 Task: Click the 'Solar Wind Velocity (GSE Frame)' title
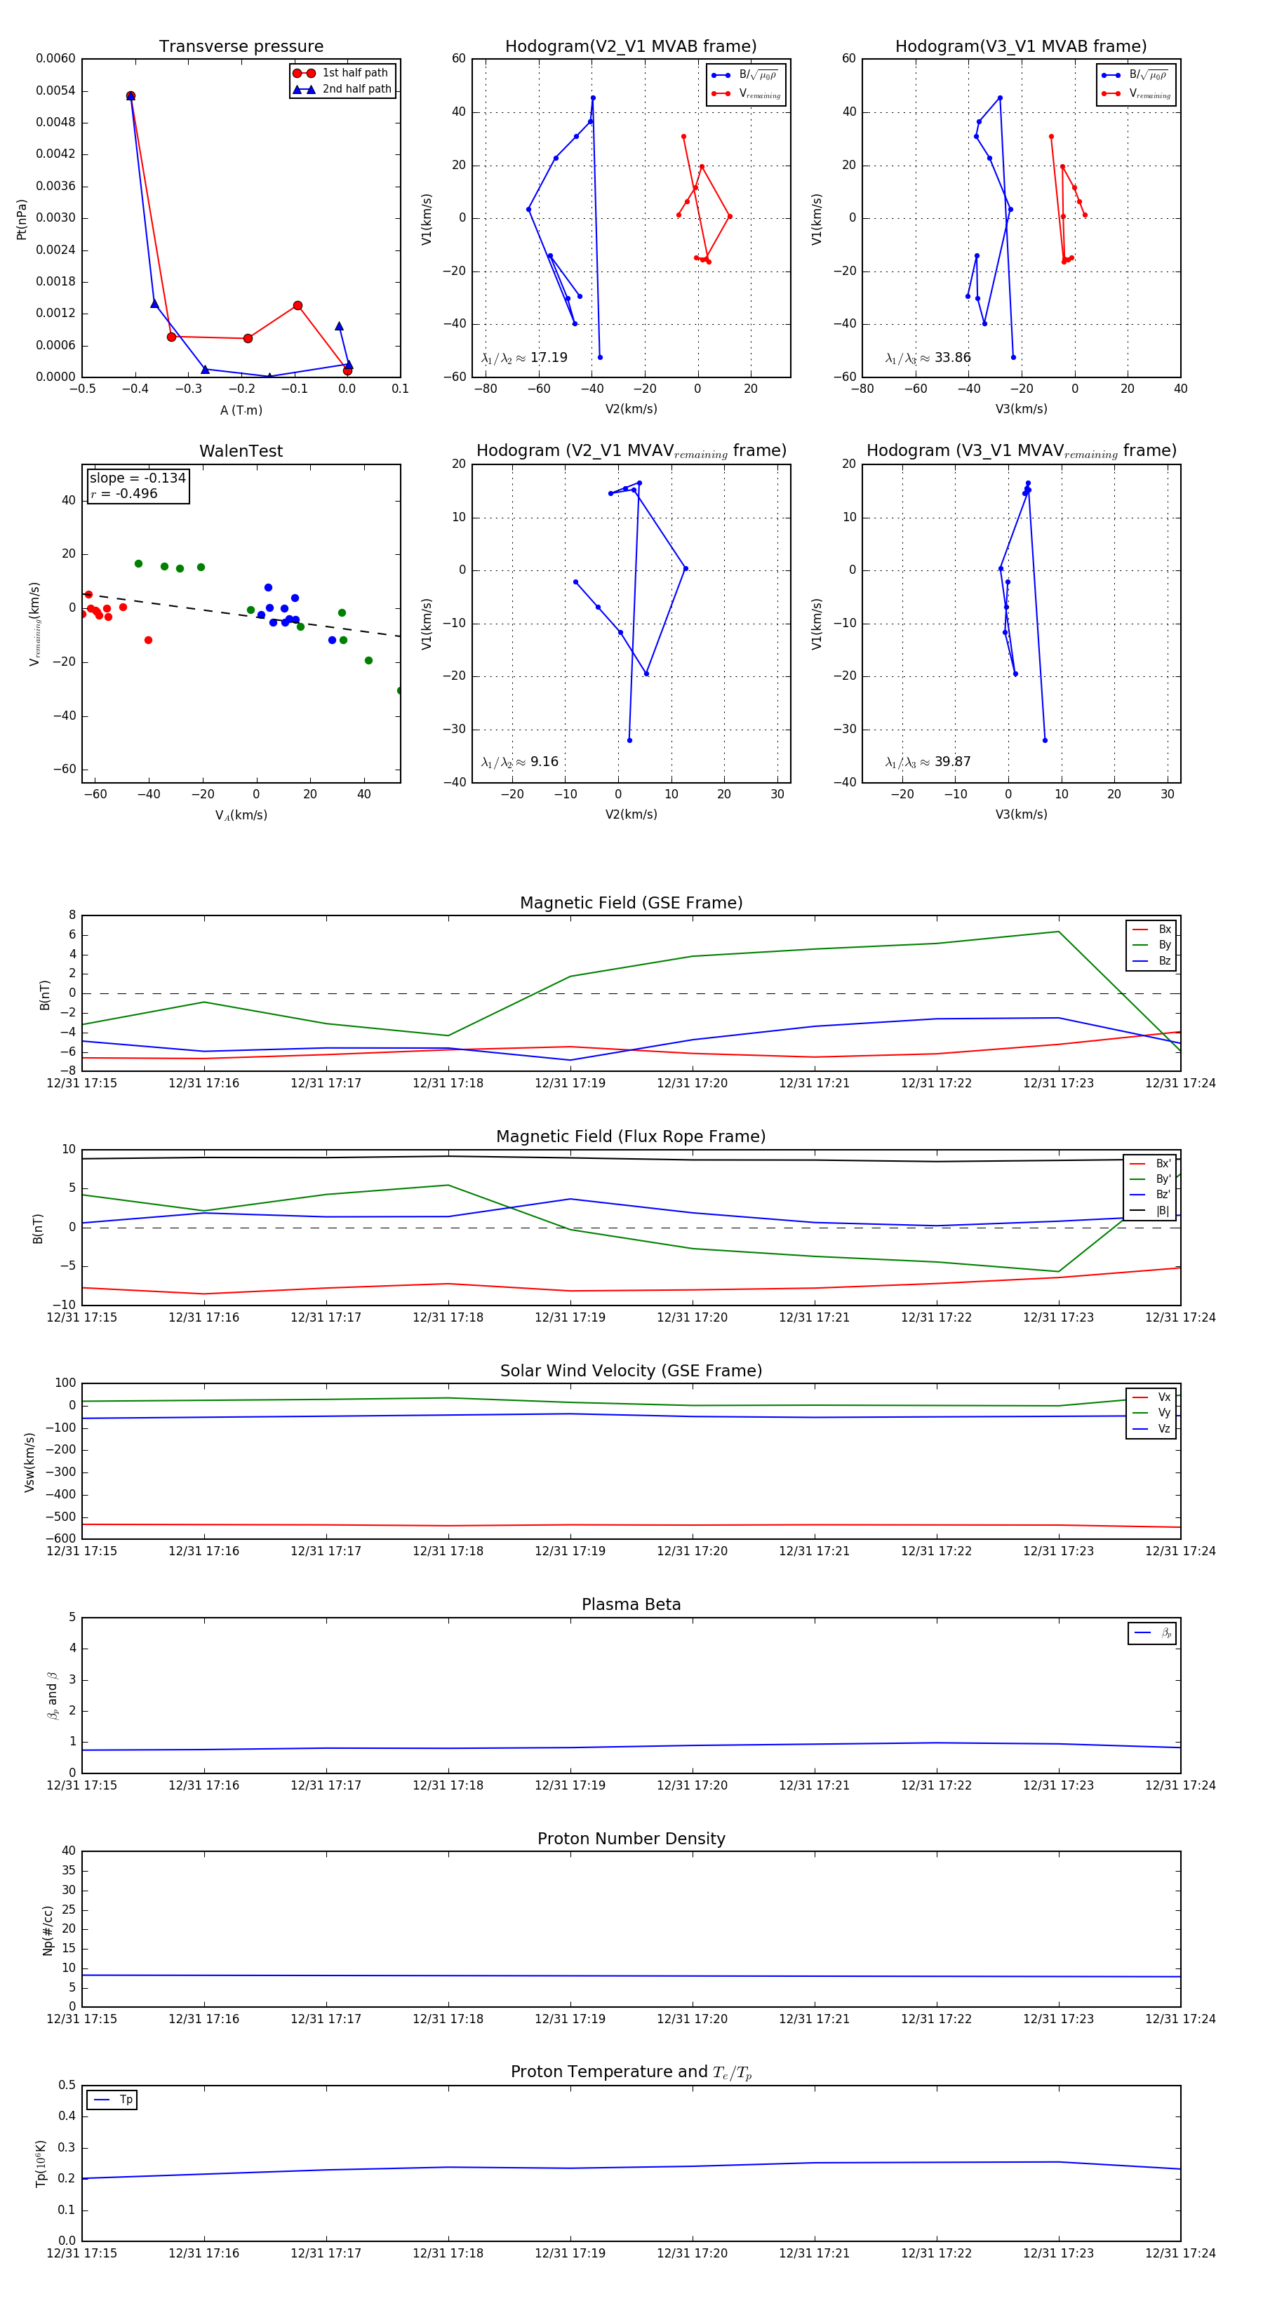[631, 1371]
